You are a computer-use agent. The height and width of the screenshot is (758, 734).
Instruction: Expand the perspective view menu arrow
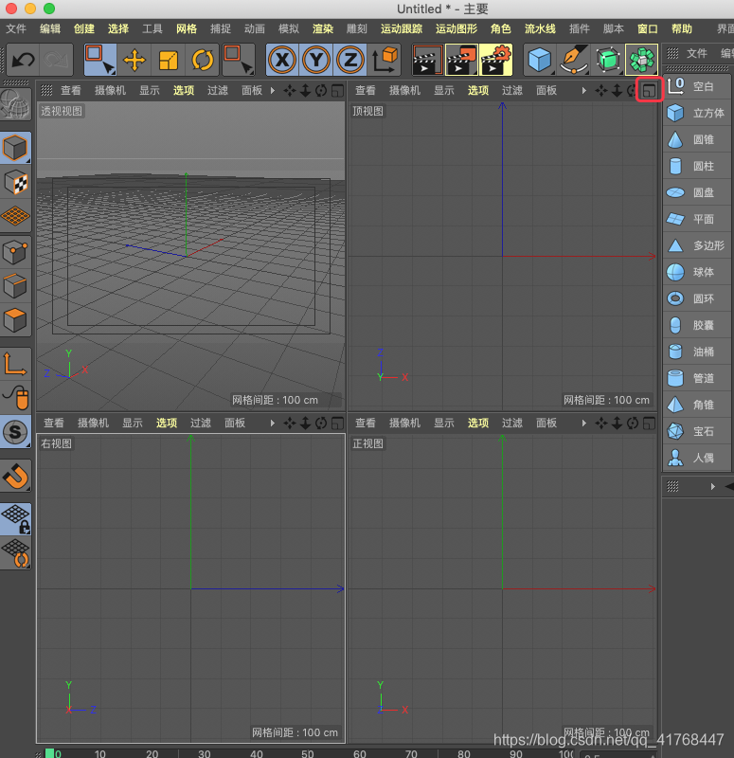pyautogui.click(x=273, y=90)
